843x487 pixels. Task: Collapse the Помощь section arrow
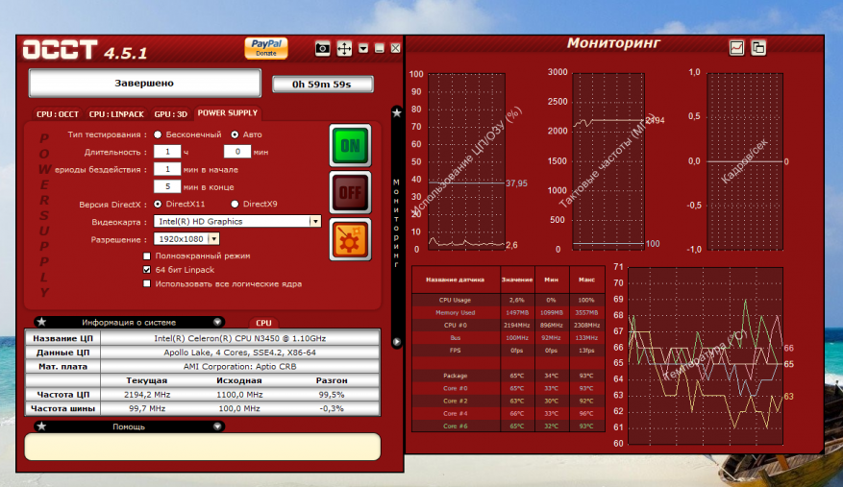[217, 426]
